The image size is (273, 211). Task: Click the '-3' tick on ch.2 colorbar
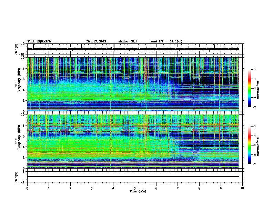tap(254, 127)
